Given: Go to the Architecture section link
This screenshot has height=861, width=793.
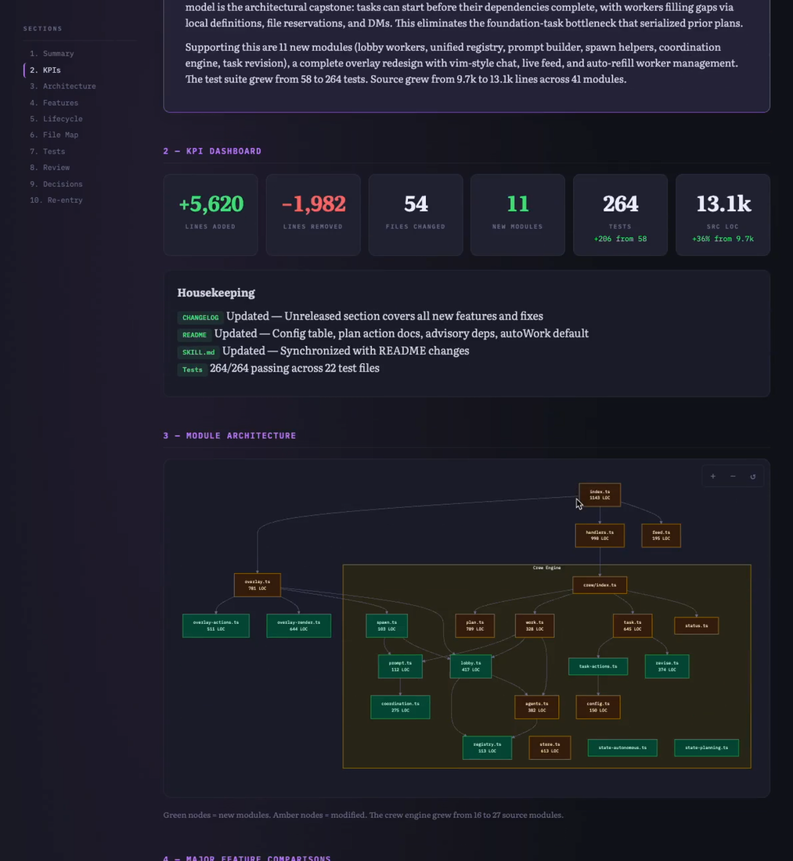Looking at the screenshot, I should 63,86.
